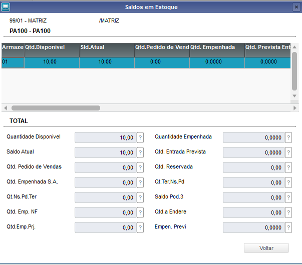Click help icon next to Saldo Pod.3
The image size is (302, 265).
point(288,197)
